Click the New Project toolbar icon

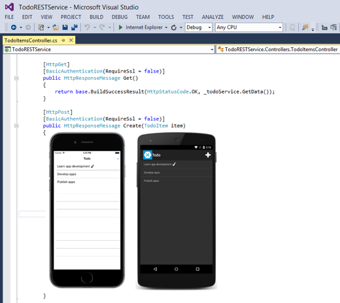click(41, 27)
